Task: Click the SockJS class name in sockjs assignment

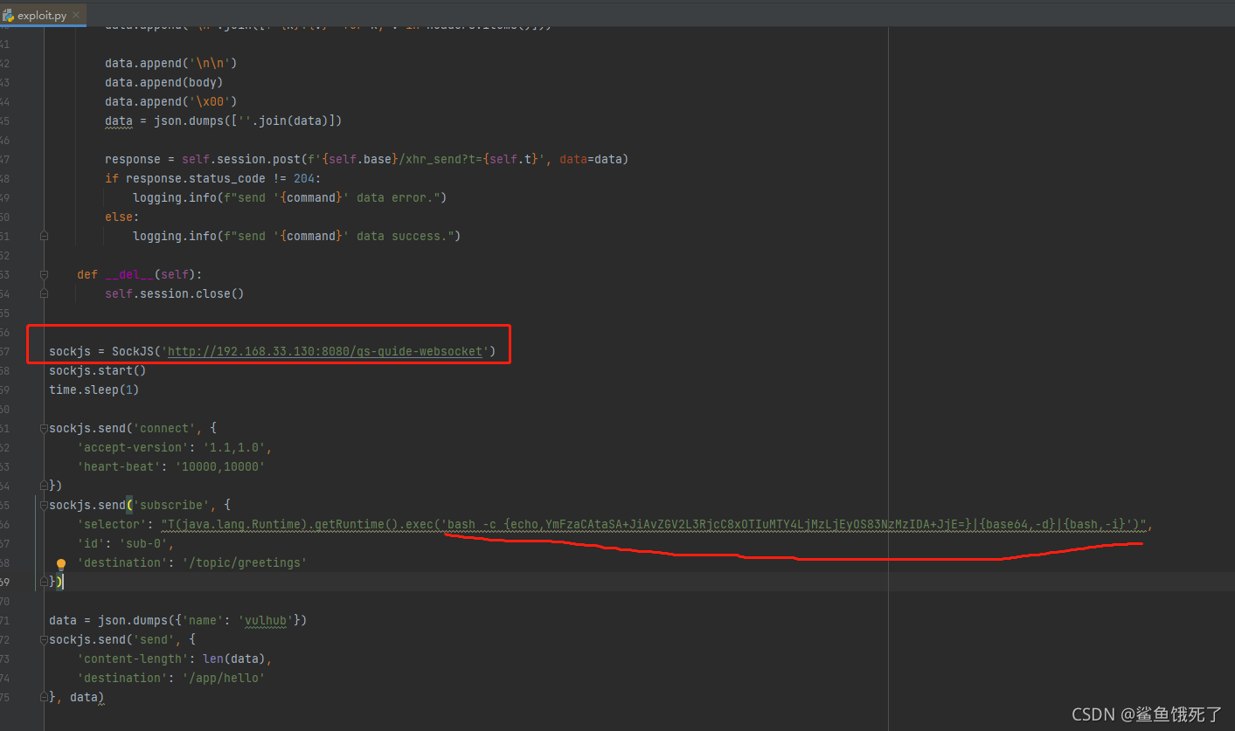Action: point(132,351)
